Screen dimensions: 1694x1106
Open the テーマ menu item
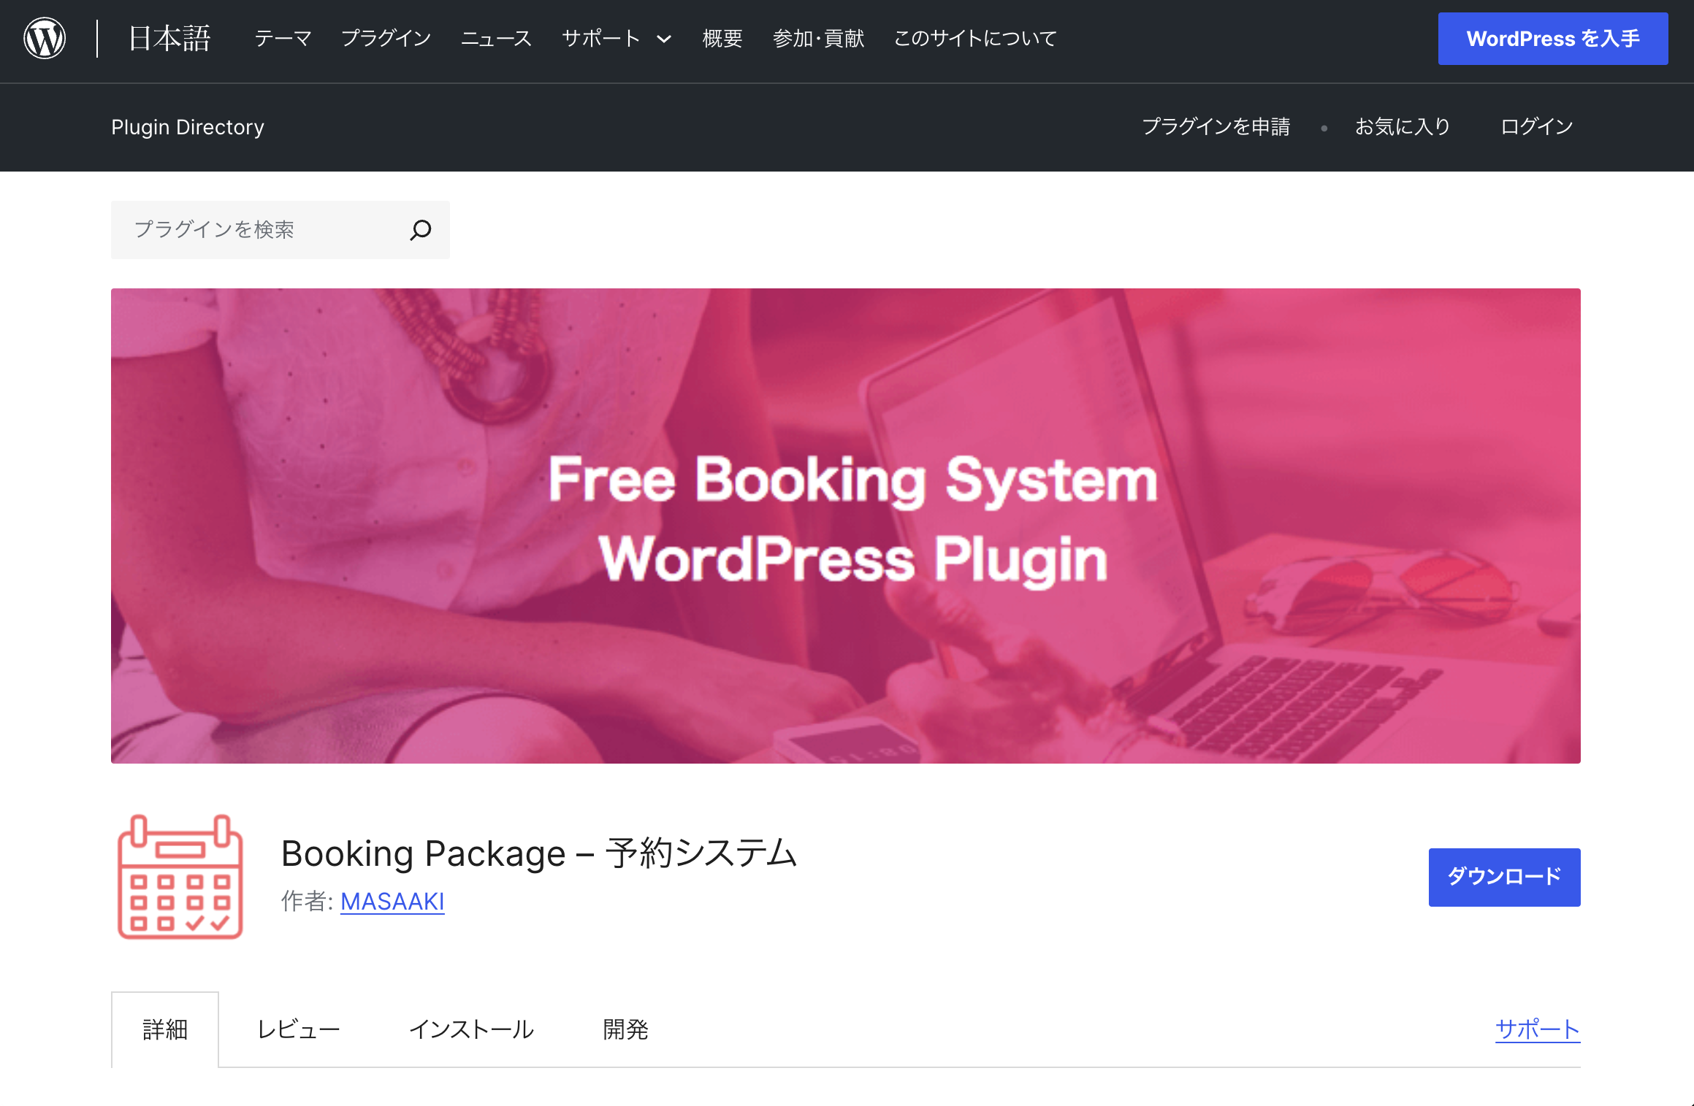click(x=283, y=38)
